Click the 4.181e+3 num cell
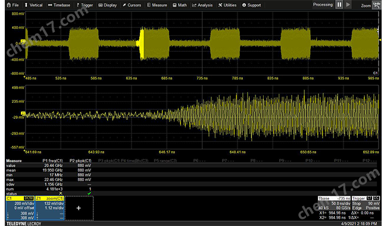The image size is (387, 226). click(x=54, y=189)
